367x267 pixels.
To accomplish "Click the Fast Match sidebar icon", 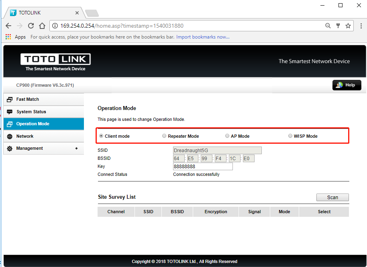I will coord(10,100).
